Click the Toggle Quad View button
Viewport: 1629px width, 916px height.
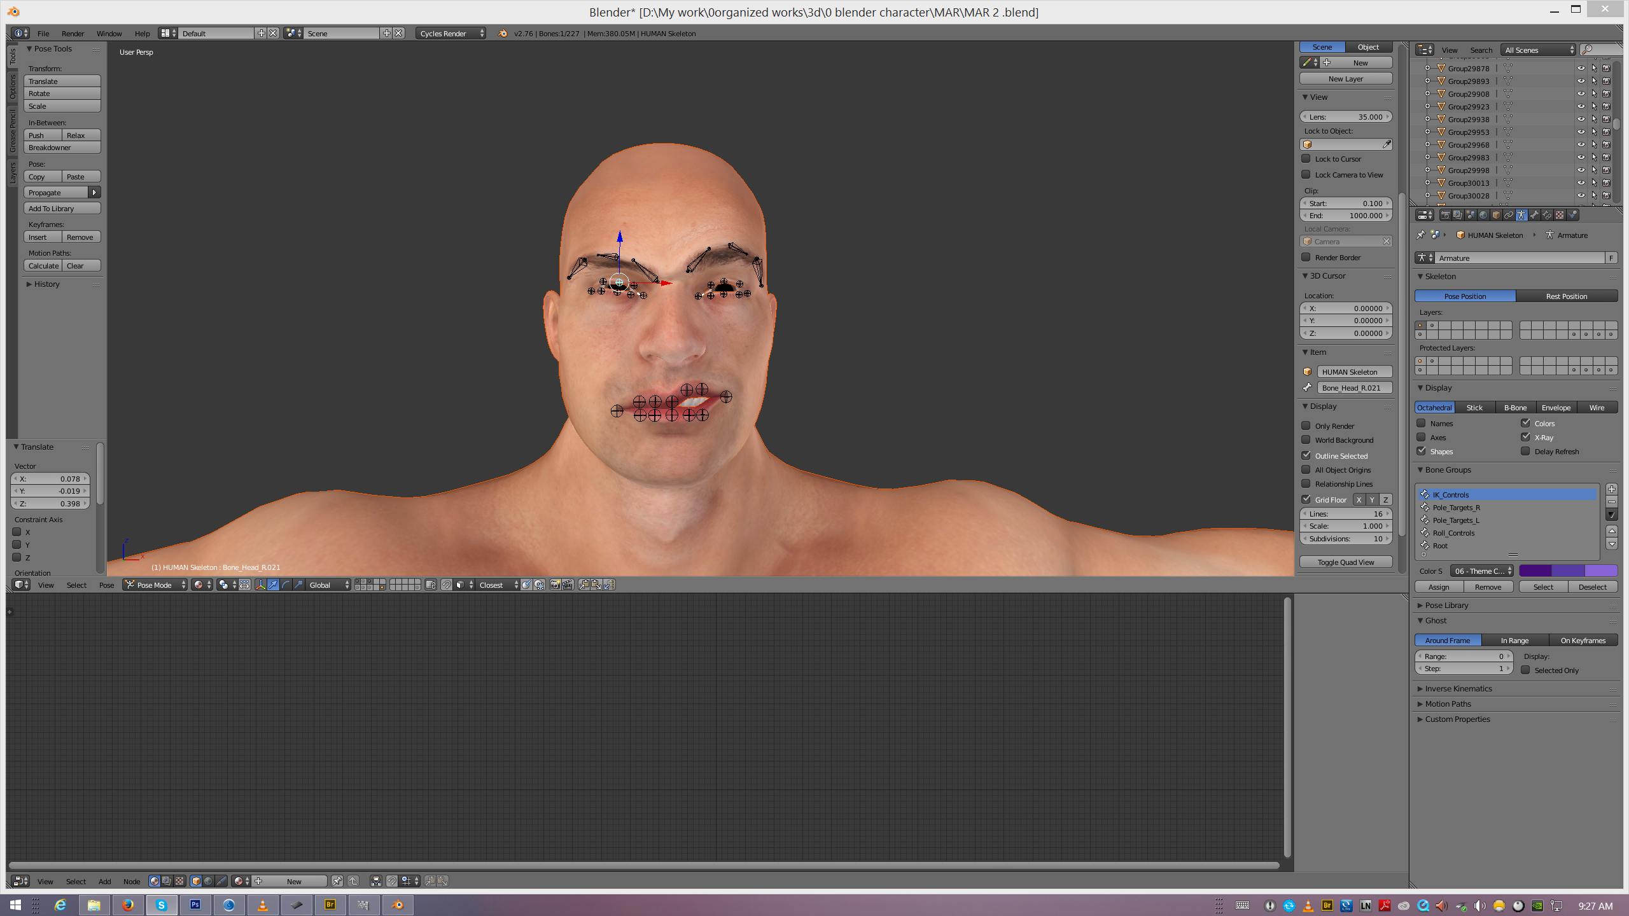tap(1345, 562)
